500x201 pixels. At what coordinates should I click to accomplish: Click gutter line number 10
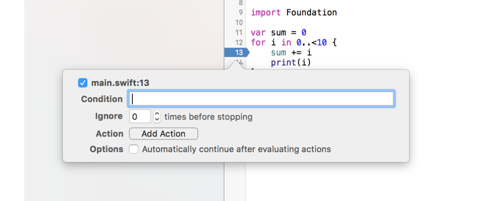239,22
